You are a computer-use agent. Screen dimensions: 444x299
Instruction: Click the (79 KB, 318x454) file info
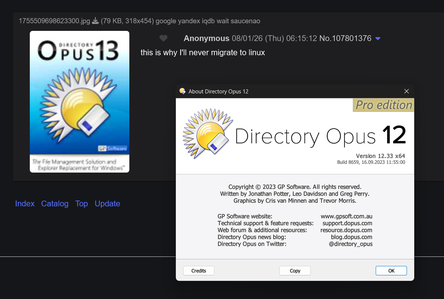tap(127, 21)
